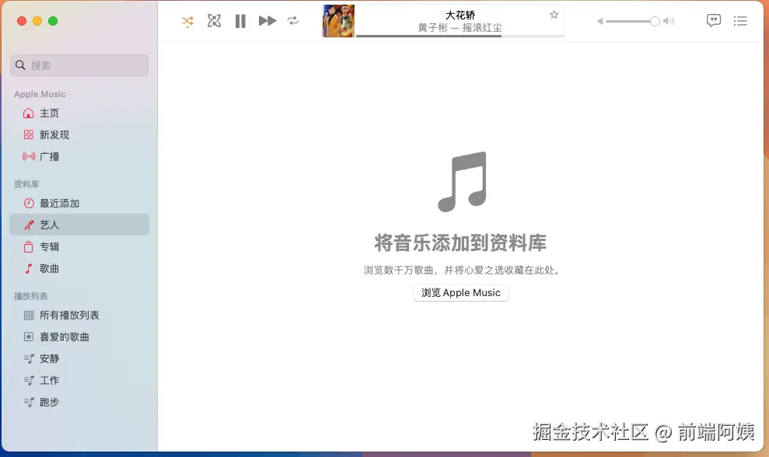Screen dimensions: 769x457
Task: Show the Up Next queue list
Action: 740,21
